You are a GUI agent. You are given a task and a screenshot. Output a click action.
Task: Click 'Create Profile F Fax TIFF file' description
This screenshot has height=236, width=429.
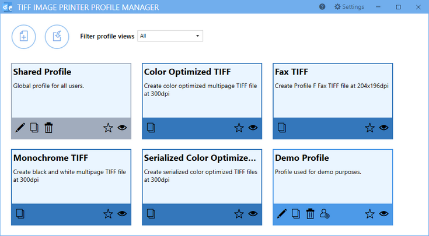coord(332,86)
